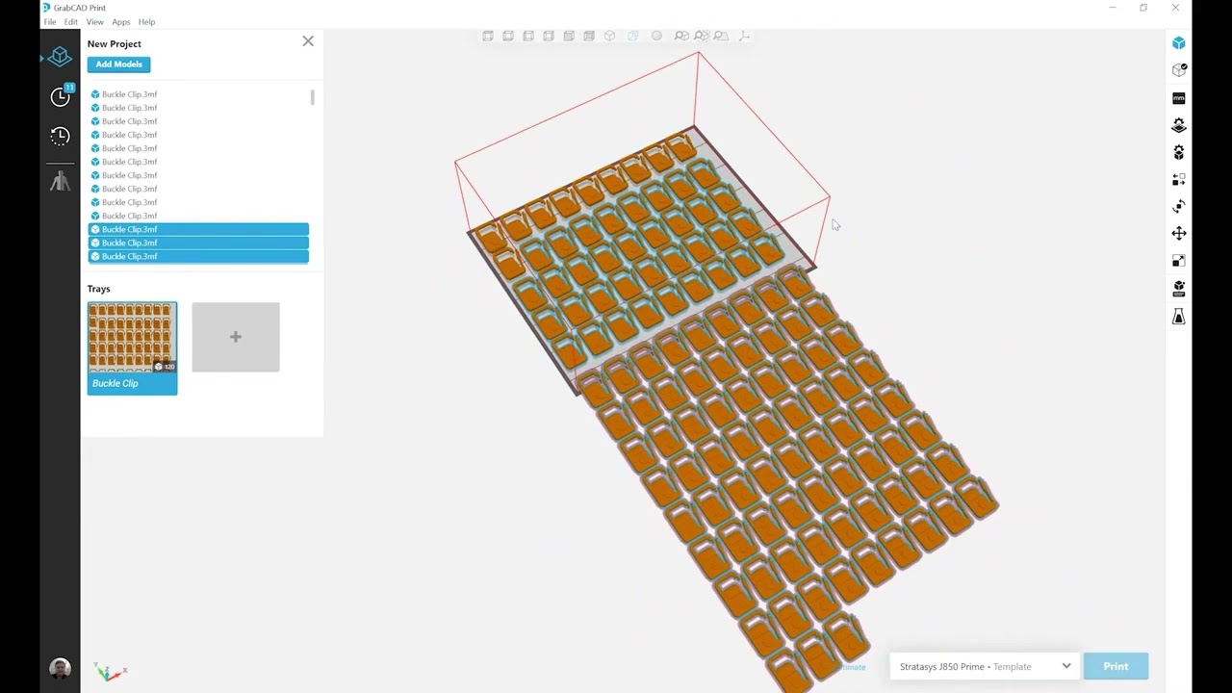Add a new tray with plus tile

click(236, 337)
